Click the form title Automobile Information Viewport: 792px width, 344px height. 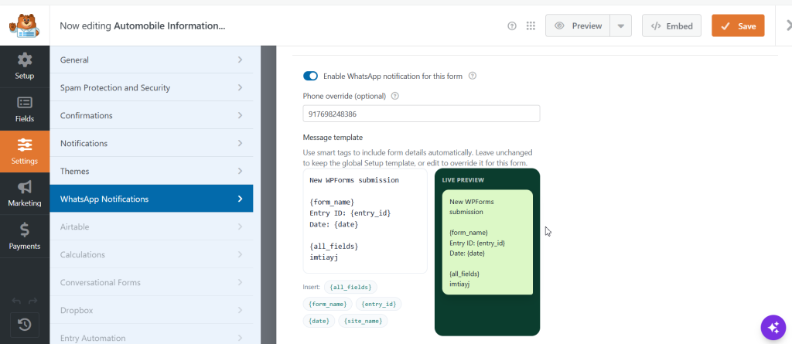169,26
